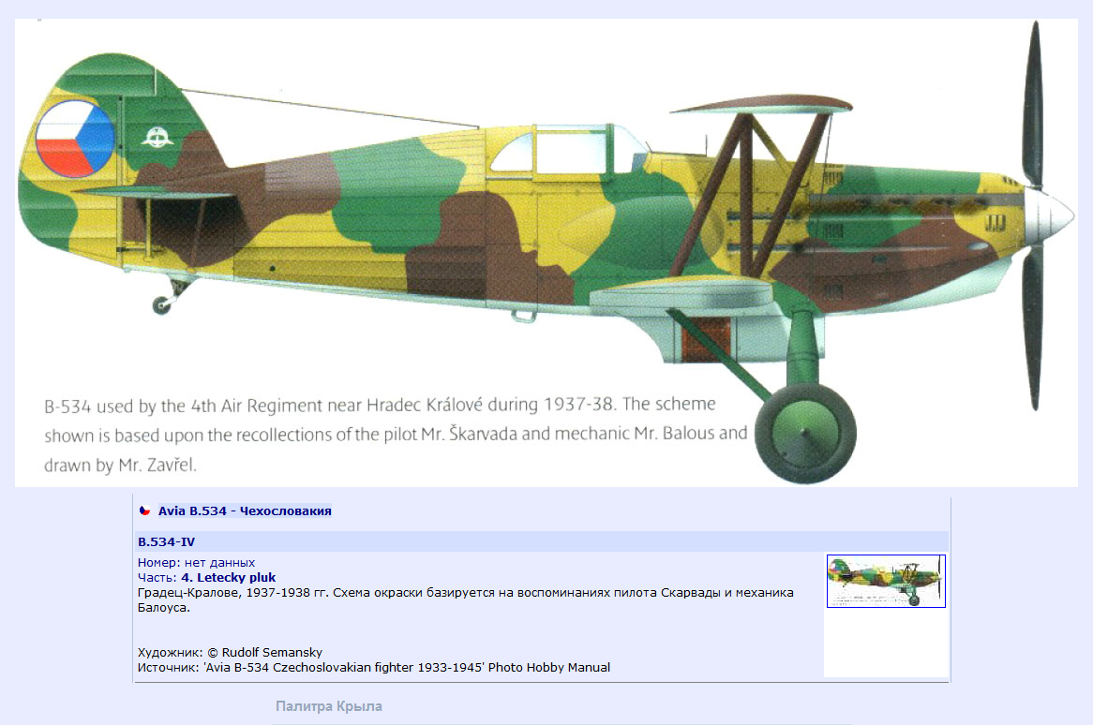The image size is (1093, 725).
Task: Click the 'Художник: © Rudolf Semansky' line
Action: coord(230,653)
